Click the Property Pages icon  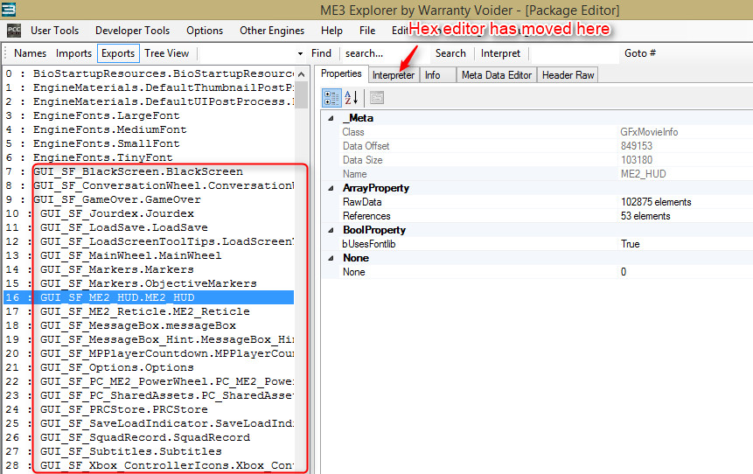pos(377,97)
